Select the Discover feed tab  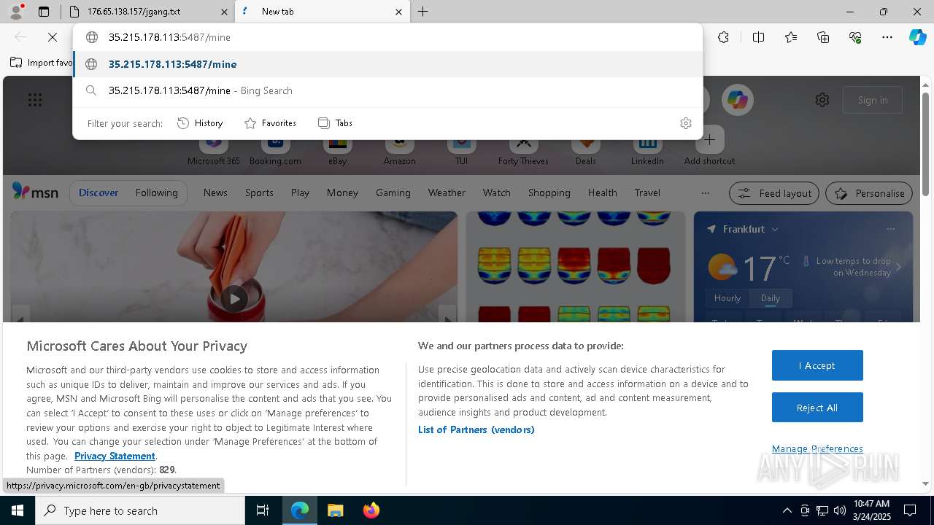click(99, 192)
